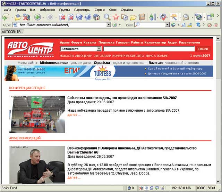Click the open-folder toolbar icon

(133, 17)
